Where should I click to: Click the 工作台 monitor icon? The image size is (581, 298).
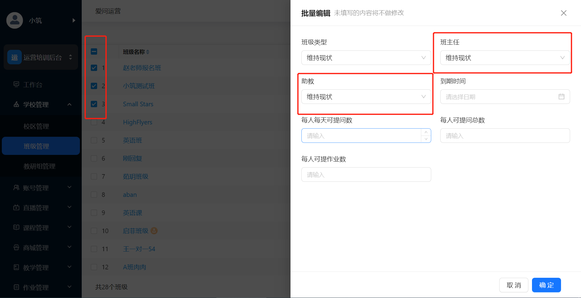pyautogui.click(x=16, y=84)
